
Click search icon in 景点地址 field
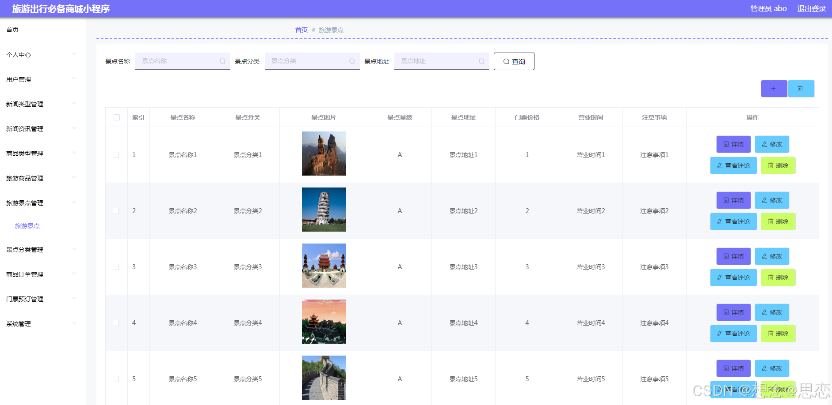(x=481, y=61)
